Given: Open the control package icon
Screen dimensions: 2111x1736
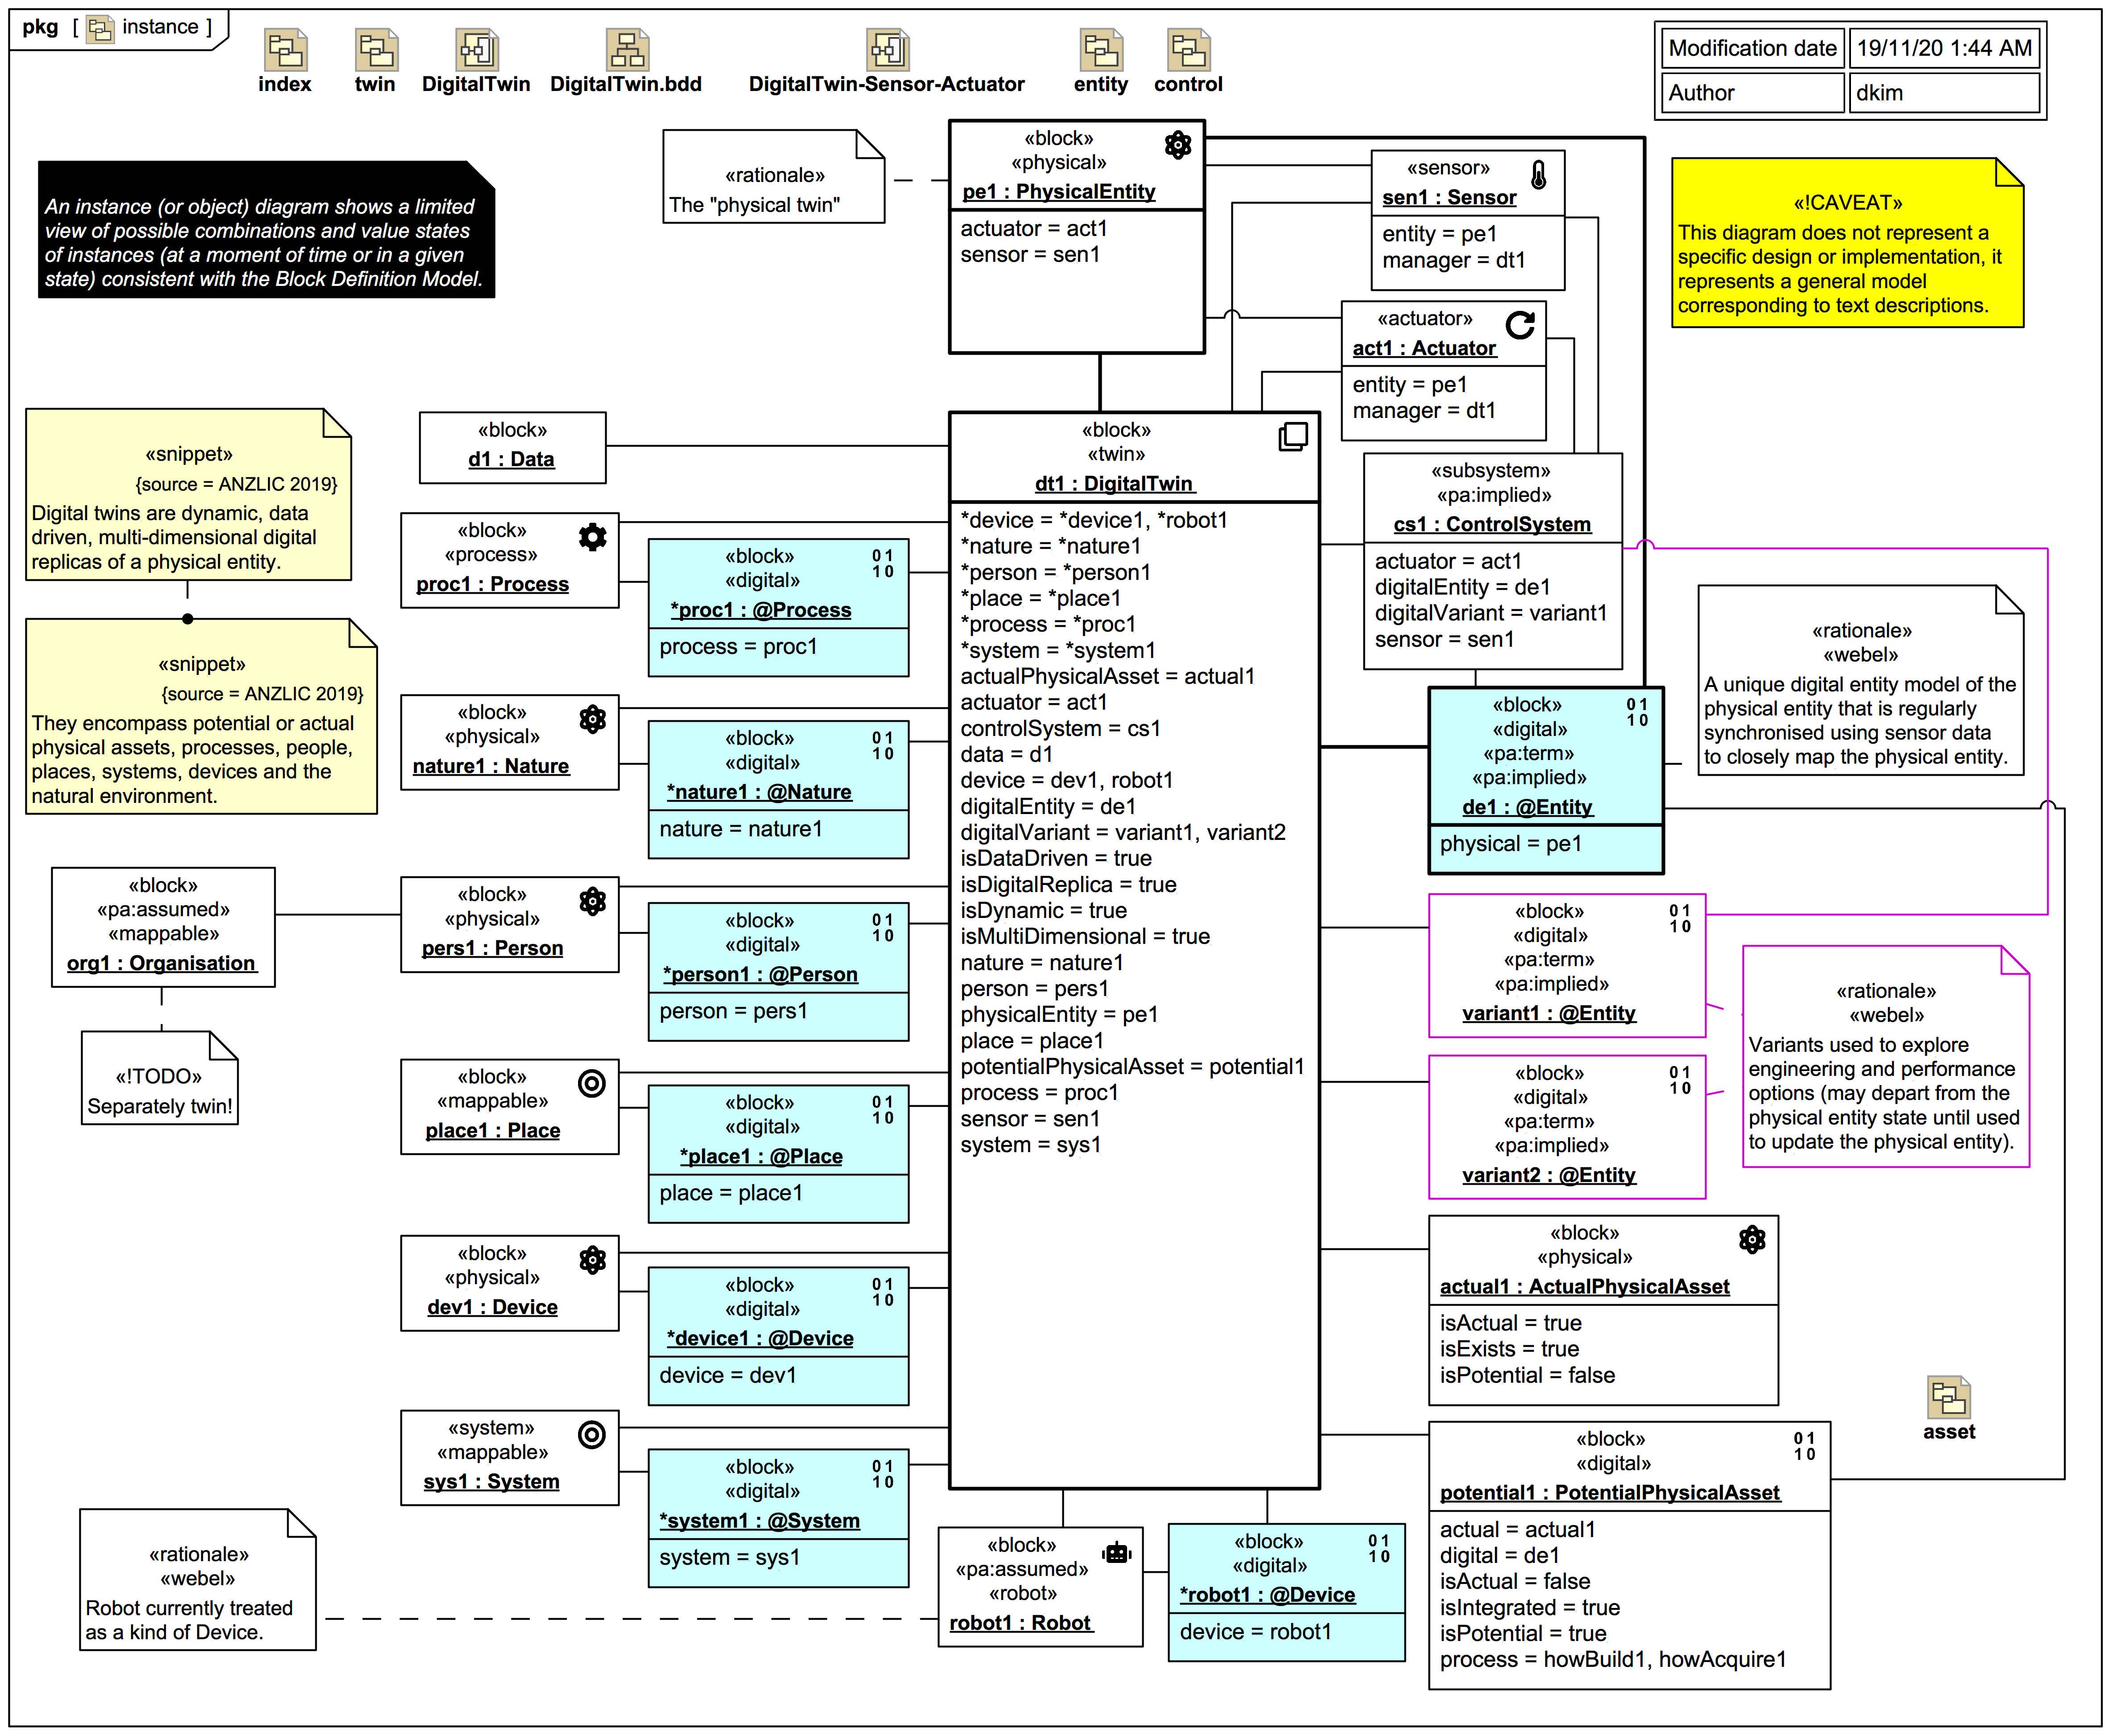Looking at the screenshot, I should 1188,50.
